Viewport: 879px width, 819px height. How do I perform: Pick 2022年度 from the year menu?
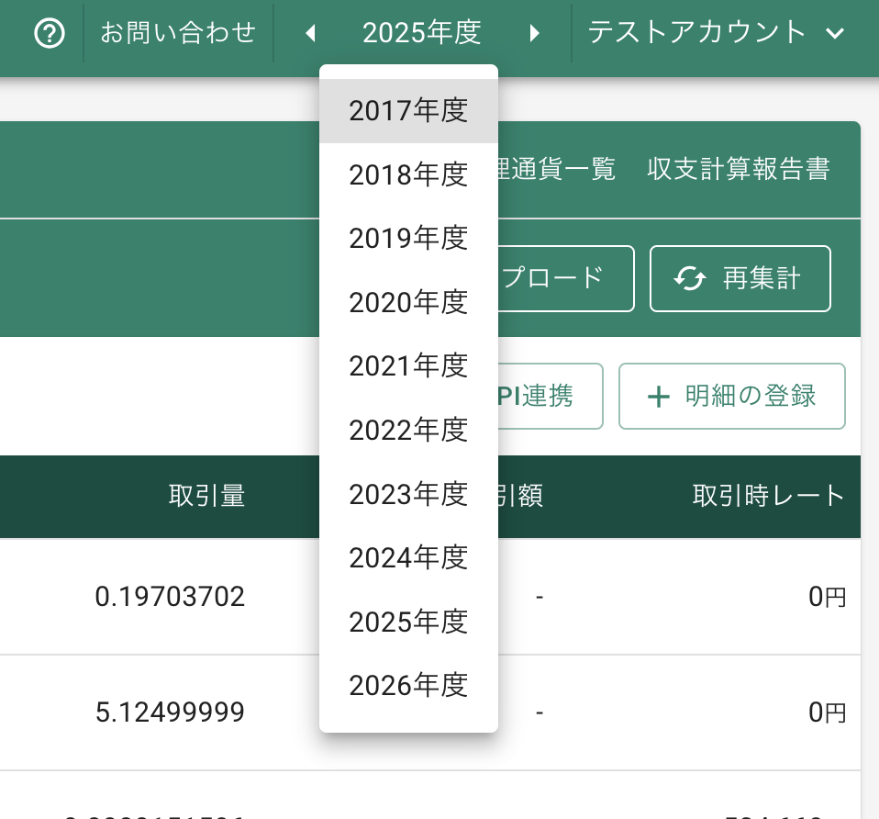click(408, 431)
